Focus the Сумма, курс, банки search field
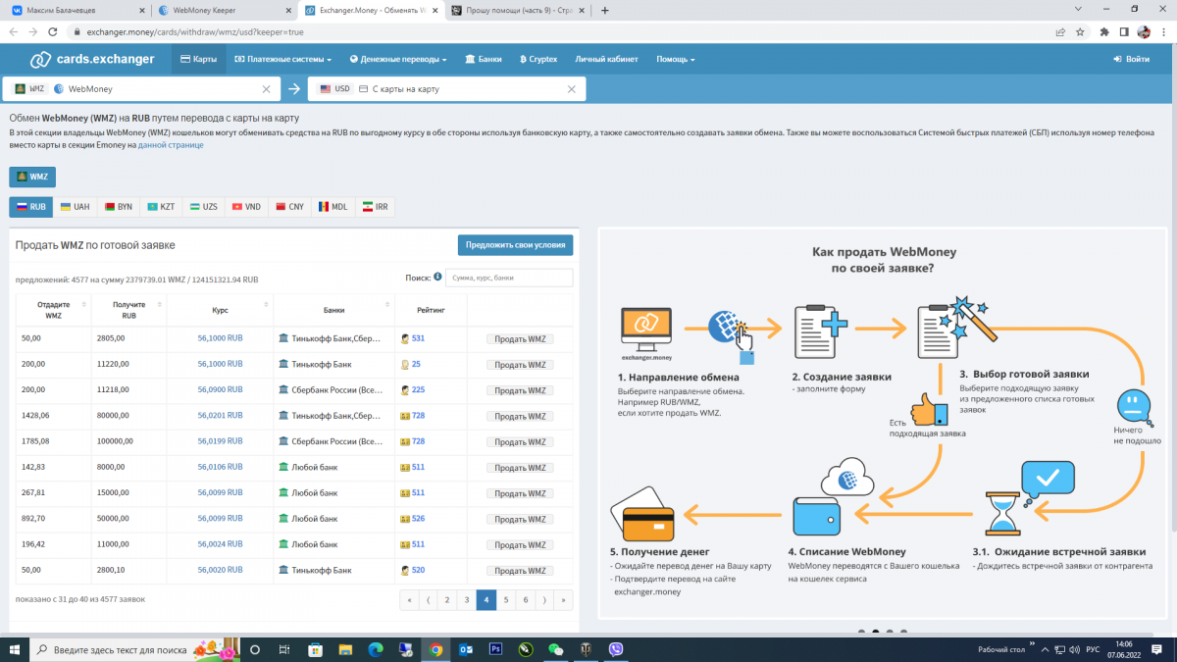The height and width of the screenshot is (662, 1177). 509,278
